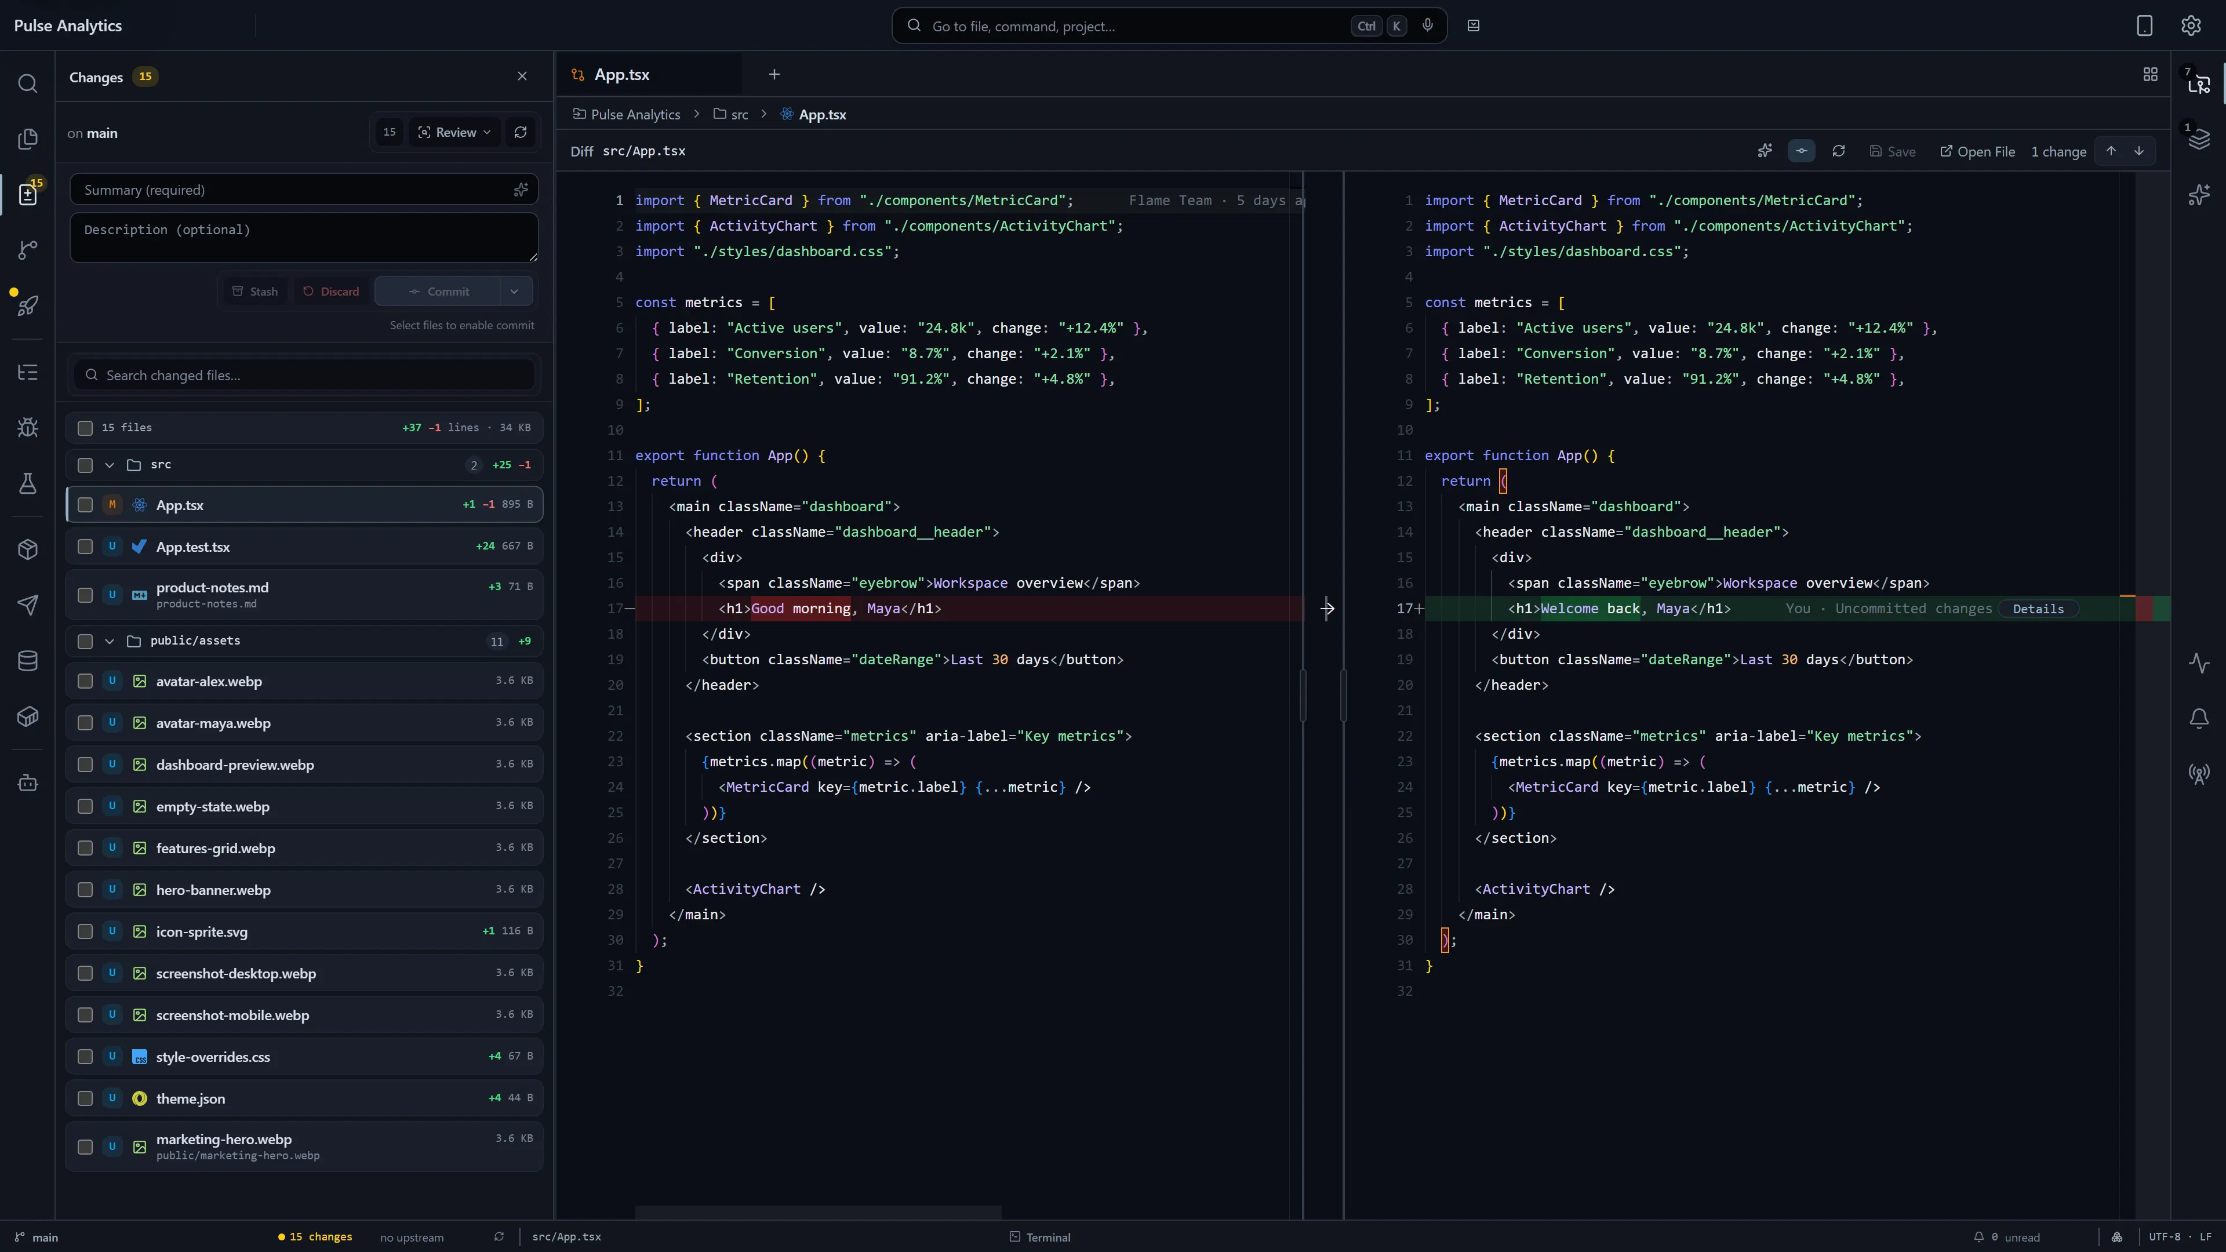2226x1252 pixels.
Task: Click the microphone icon in search bar
Action: click(1428, 25)
